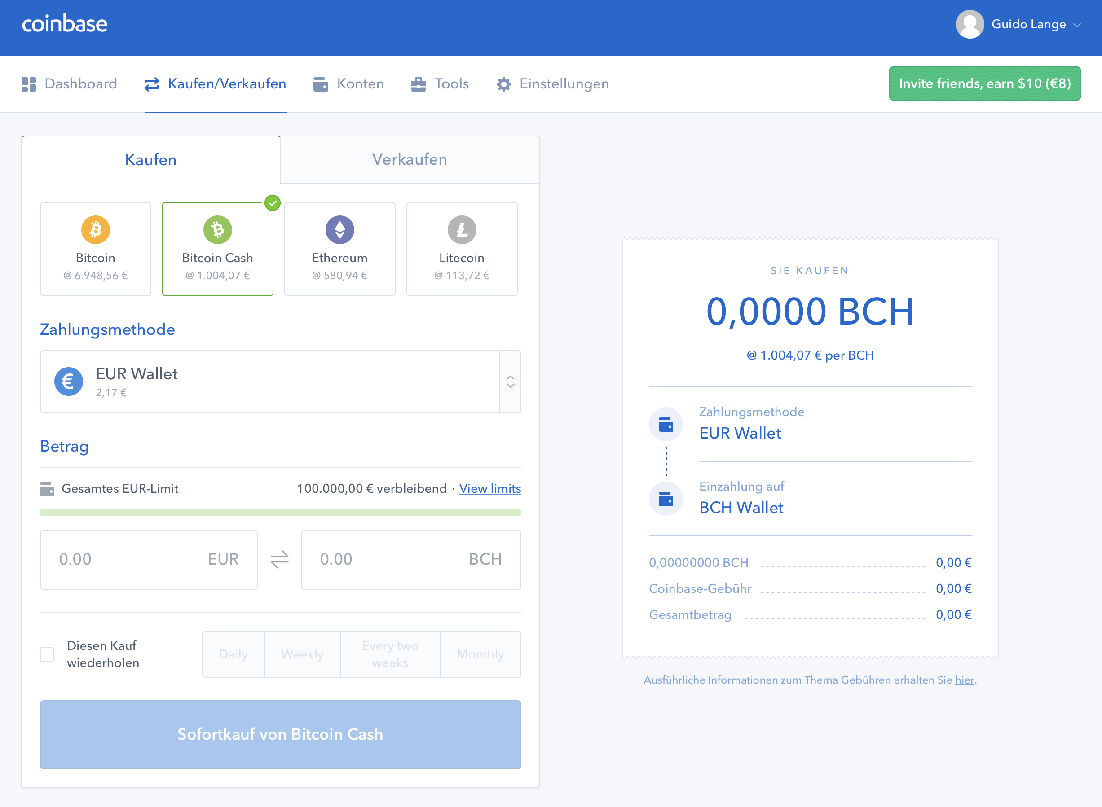Viewport: 1102px width, 807px height.
Task: Click Litecoin price @ 113,72 €
Action: coord(462,276)
